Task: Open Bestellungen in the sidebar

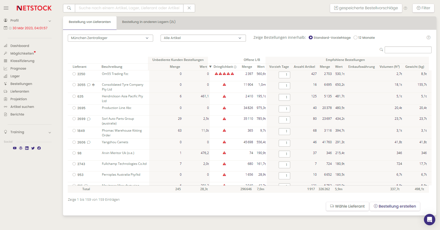Action: (21, 84)
